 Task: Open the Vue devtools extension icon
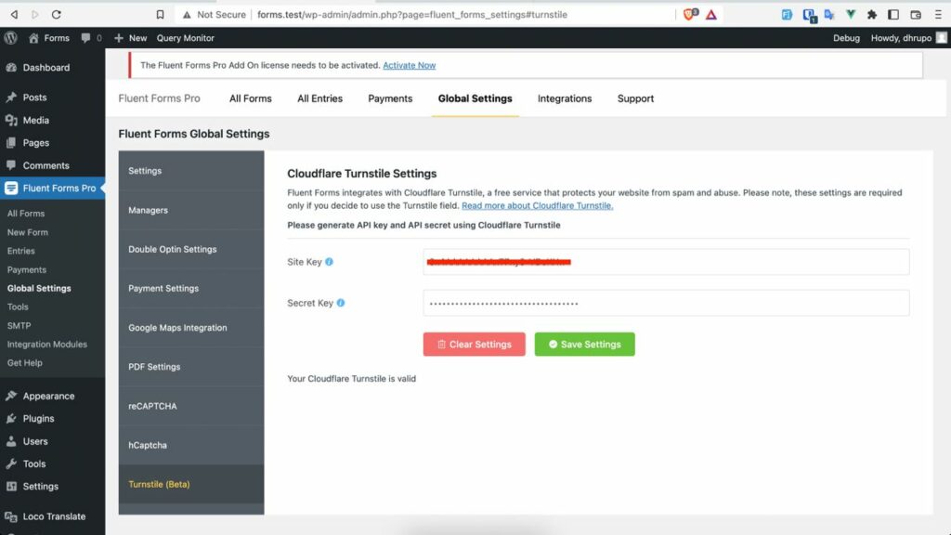[x=851, y=15]
